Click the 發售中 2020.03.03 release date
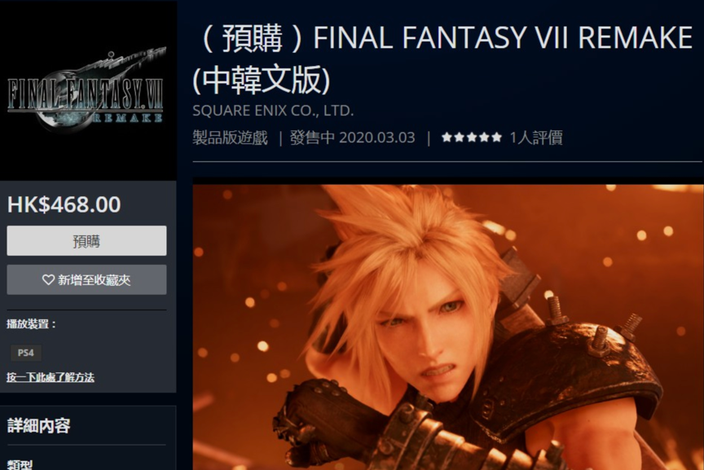Viewport: 704px width, 470px height. coord(353,138)
